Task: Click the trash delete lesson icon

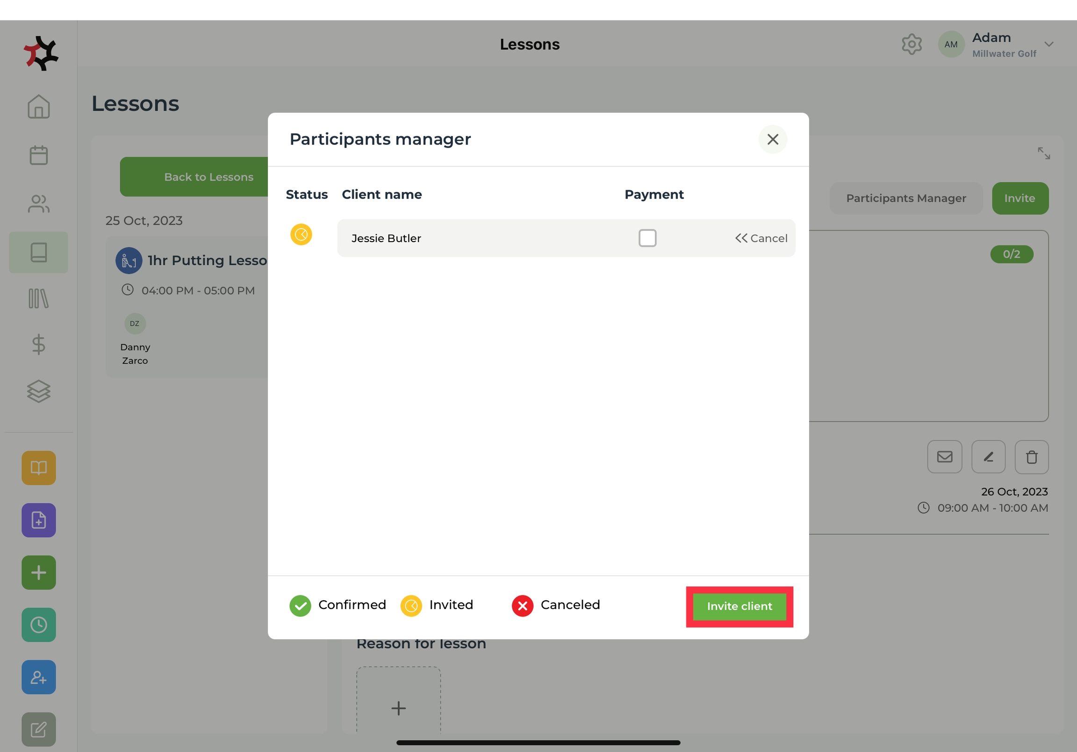Action: pos(1032,457)
